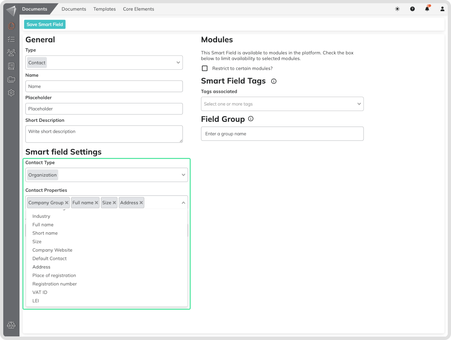Remove the Company Group tag

[67, 203]
